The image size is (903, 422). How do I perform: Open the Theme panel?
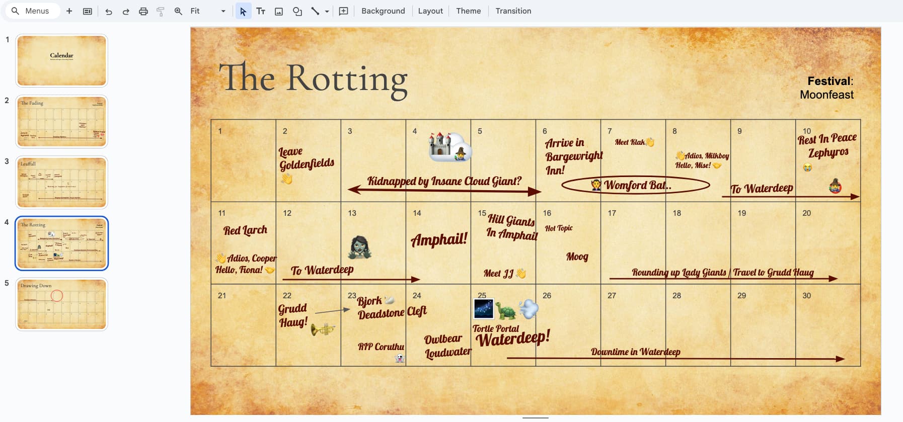[469, 11]
